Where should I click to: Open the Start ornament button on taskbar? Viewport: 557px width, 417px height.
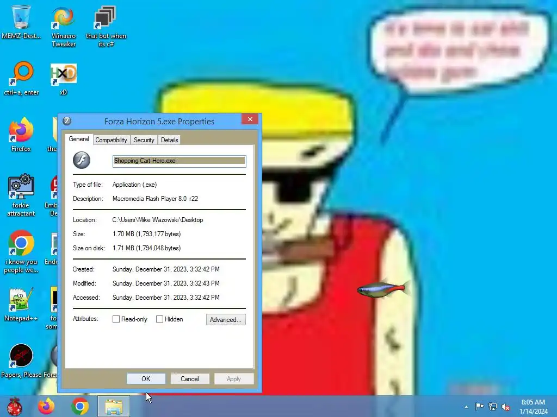coord(15,406)
